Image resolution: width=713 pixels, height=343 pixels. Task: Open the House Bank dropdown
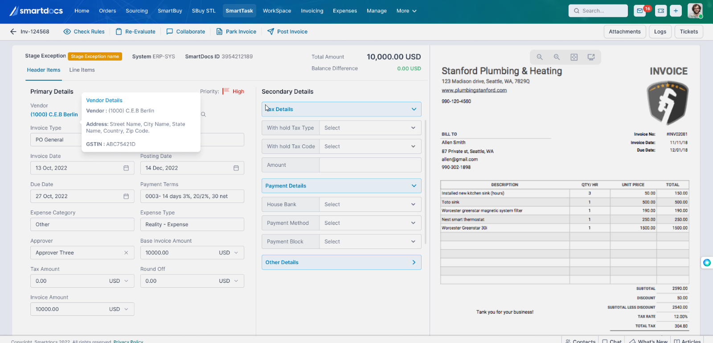click(x=370, y=204)
